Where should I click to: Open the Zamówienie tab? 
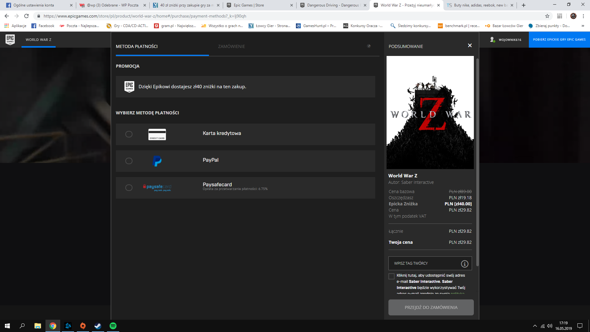pyautogui.click(x=231, y=46)
